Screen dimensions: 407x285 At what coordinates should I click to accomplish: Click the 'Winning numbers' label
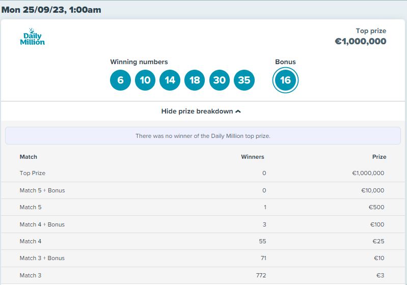[x=139, y=62]
